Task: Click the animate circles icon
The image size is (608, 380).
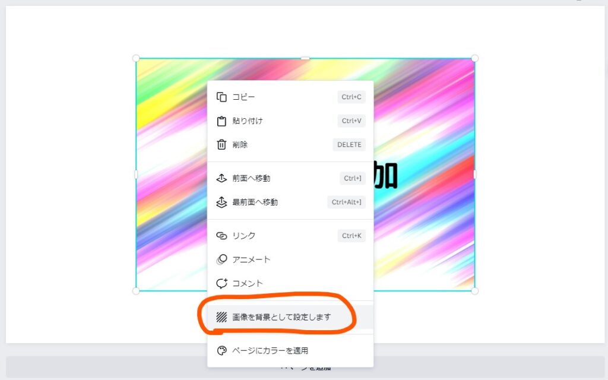Action: click(x=221, y=259)
